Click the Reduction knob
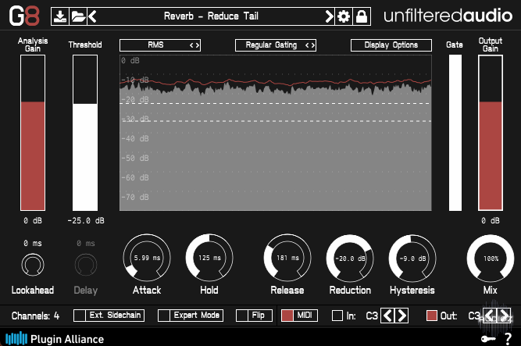 coord(350,258)
